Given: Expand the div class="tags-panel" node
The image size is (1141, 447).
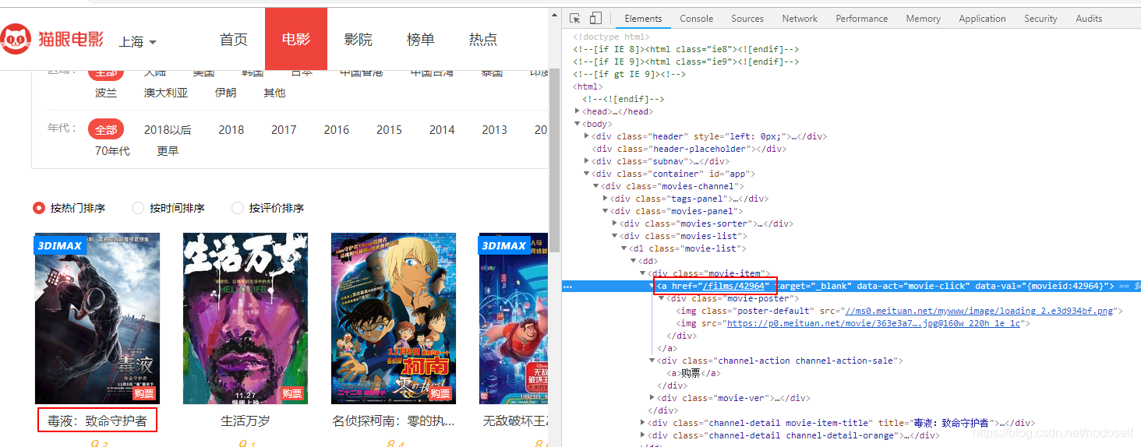Looking at the screenshot, I should 606,199.
